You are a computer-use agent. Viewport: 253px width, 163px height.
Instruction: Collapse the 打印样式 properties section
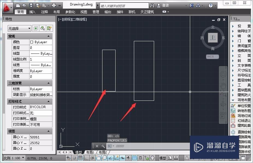tap(48, 101)
